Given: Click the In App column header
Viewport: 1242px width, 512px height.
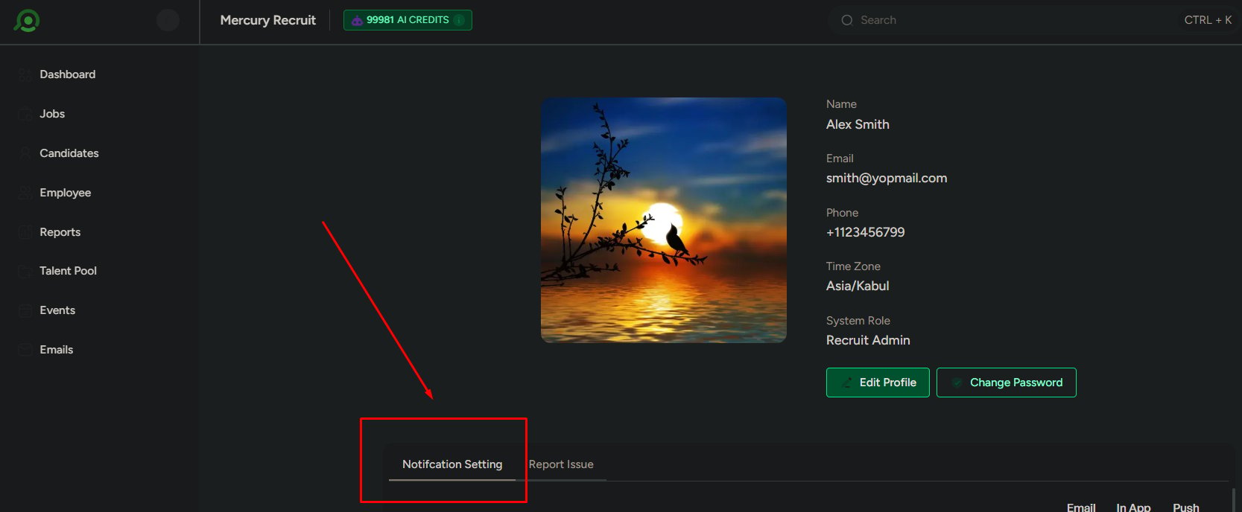Looking at the screenshot, I should 1133,507.
